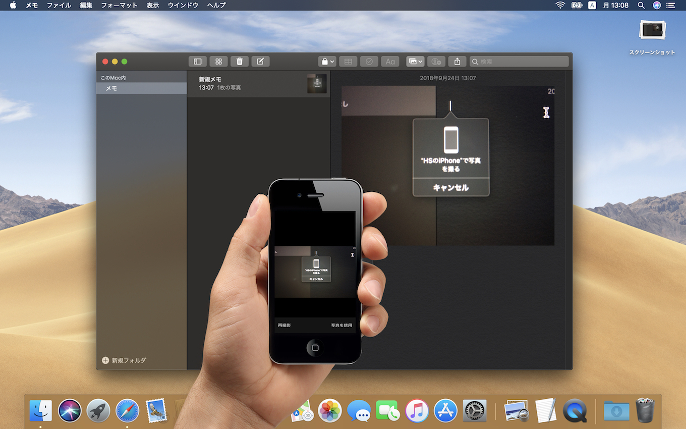Select the 新規メモ note in list
Screen dimensions: 686x429
(259, 84)
